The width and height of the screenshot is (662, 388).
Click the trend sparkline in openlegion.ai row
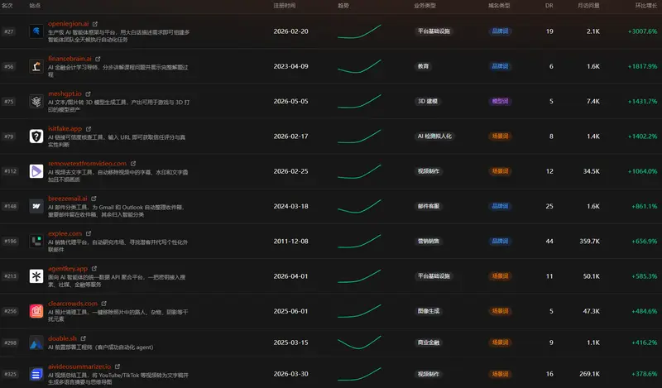tap(359, 31)
